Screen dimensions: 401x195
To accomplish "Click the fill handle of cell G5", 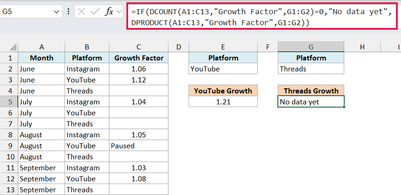I will click(344, 107).
